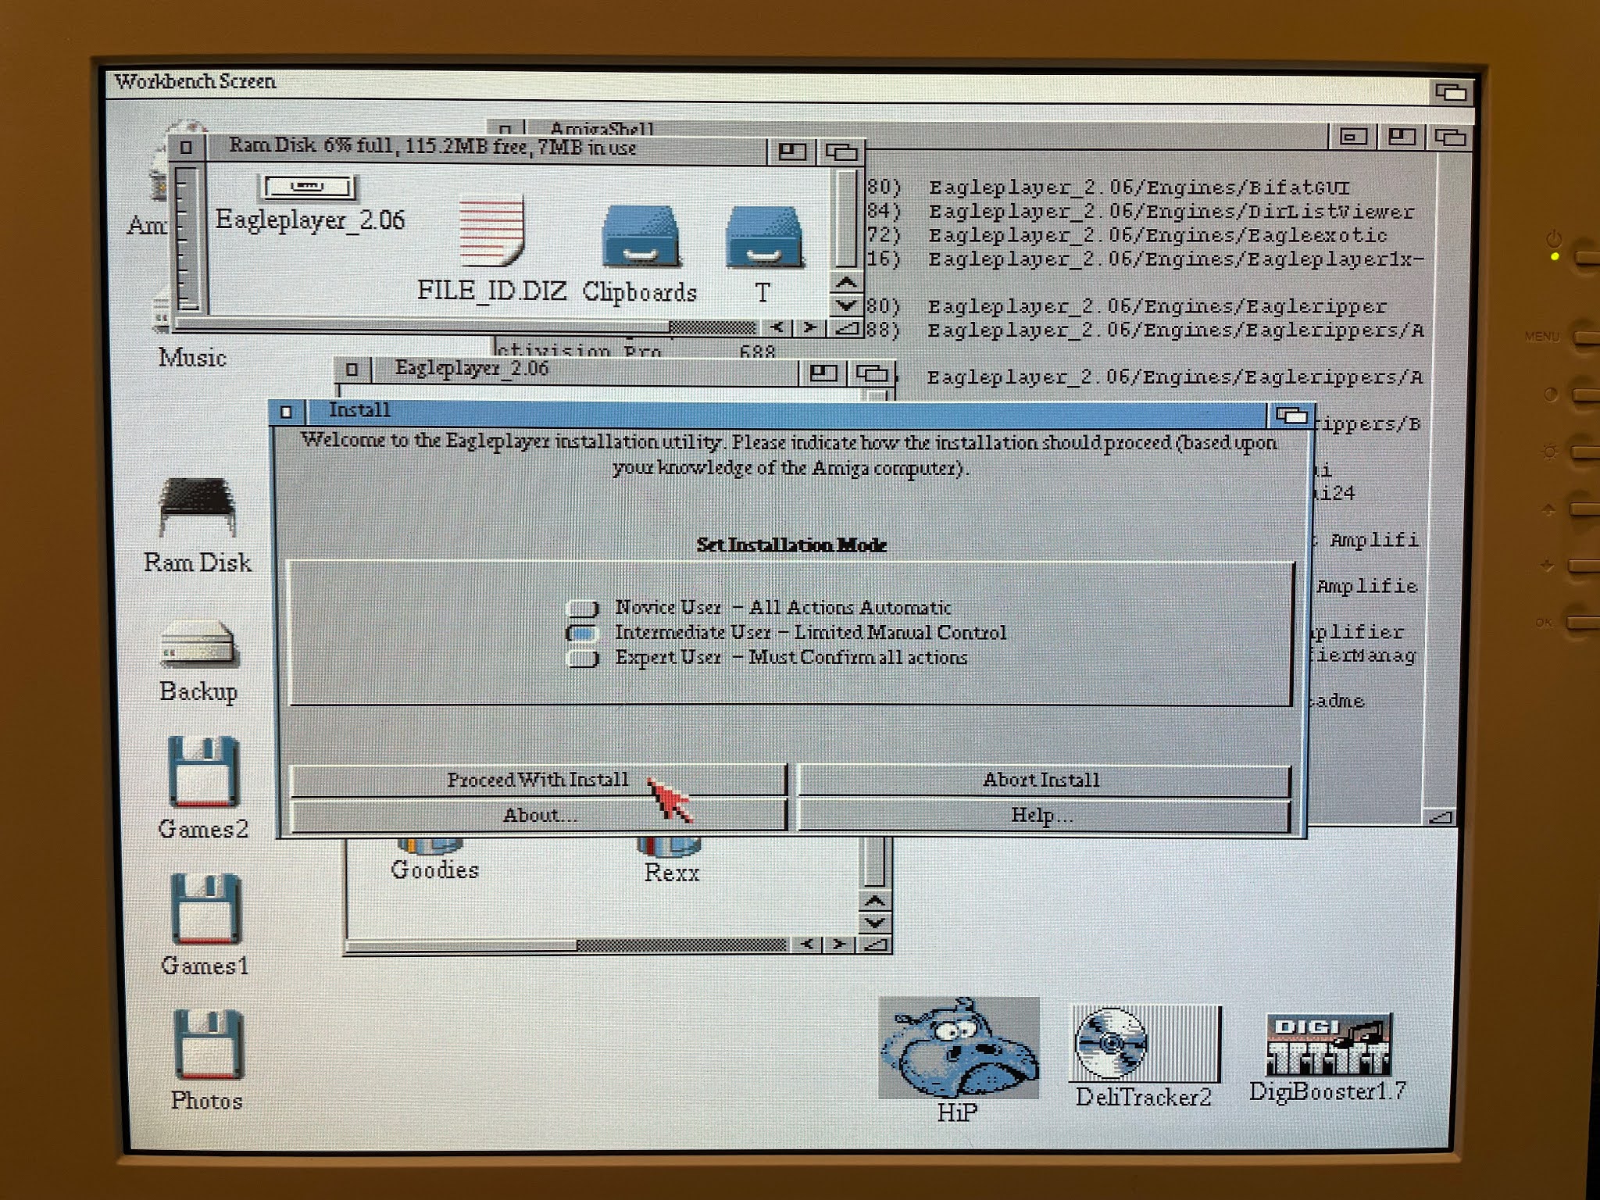Click the Install window depth gadget
Image resolution: width=1600 pixels, height=1200 pixels.
click(x=1290, y=416)
